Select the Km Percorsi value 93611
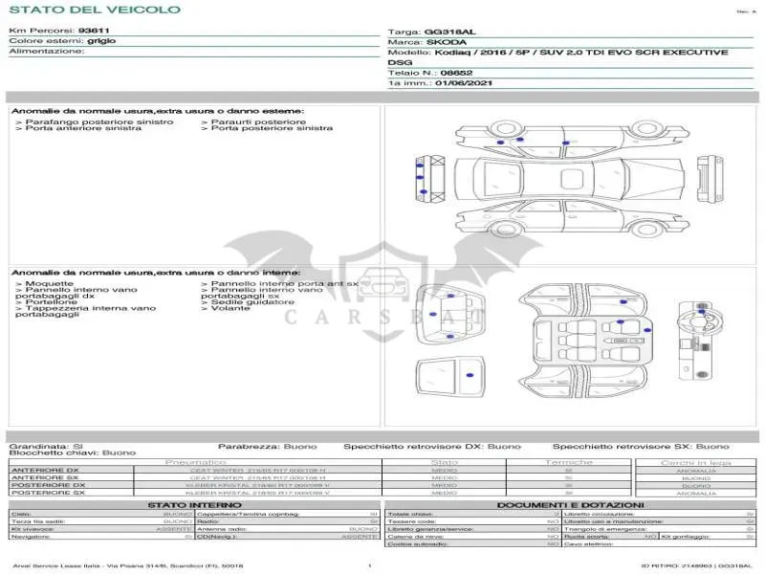Viewport: 765px width, 574px height. tap(94, 31)
